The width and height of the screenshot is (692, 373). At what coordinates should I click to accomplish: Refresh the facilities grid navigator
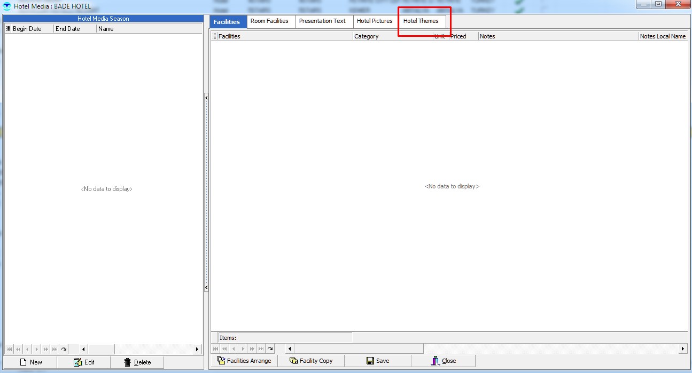pyautogui.click(x=270, y=349)
